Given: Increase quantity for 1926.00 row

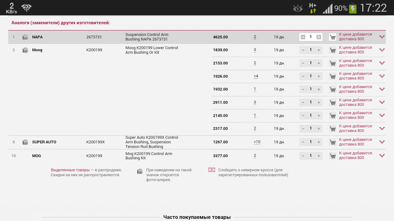Looking at the screenshot, I should tap(319, 76).
